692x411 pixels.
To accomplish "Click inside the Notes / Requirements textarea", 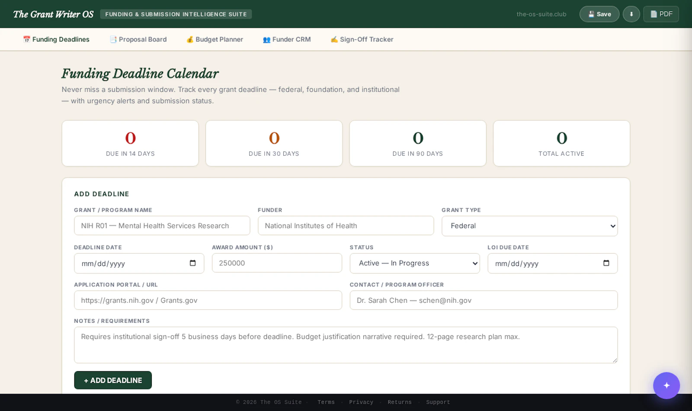I will coord(346,345).
